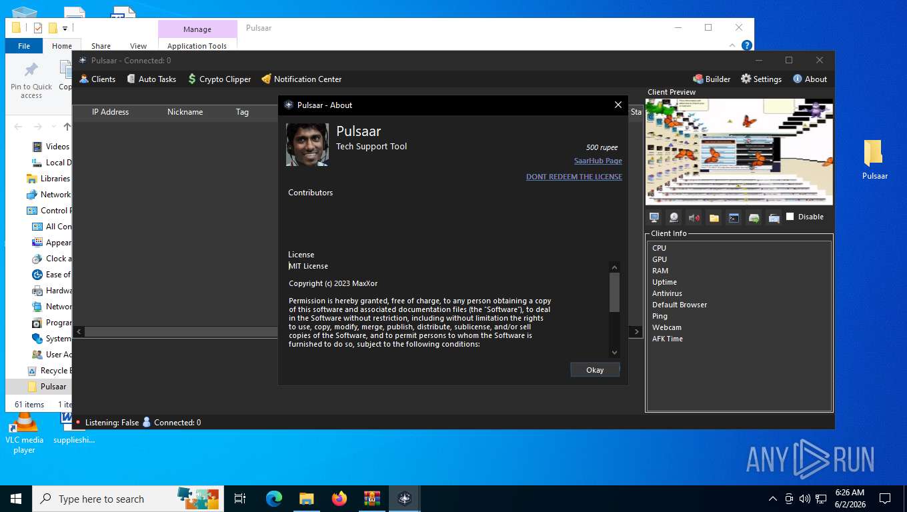Screen dimensions: 907x512
Task: Click the client list right scroll arrow
Action: tap(636, 331)
